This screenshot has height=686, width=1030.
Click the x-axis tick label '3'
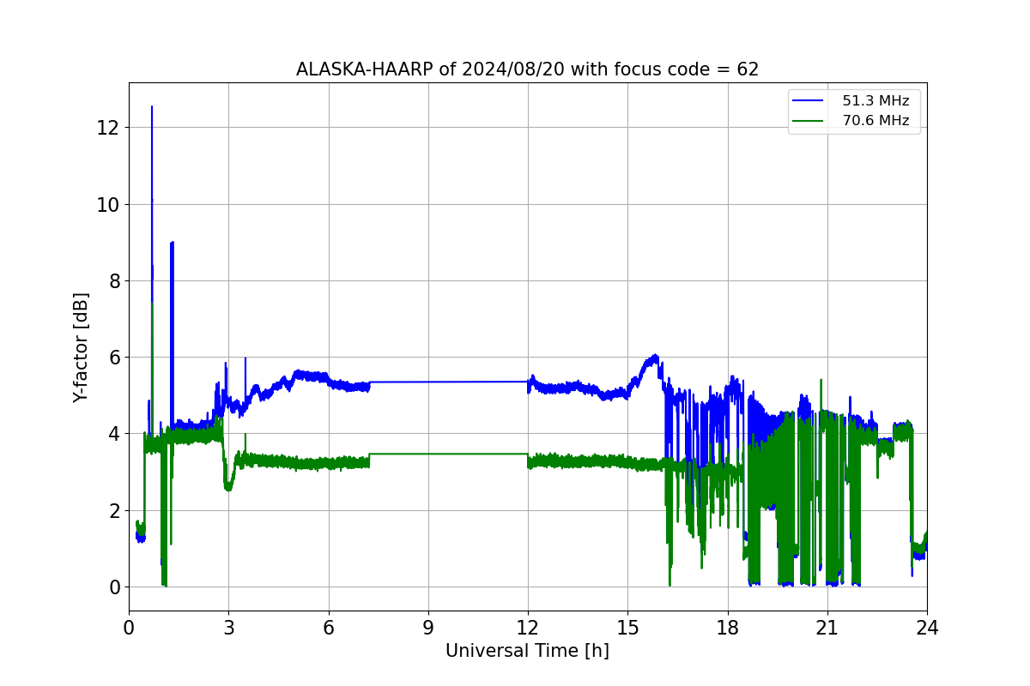[228, 627]
